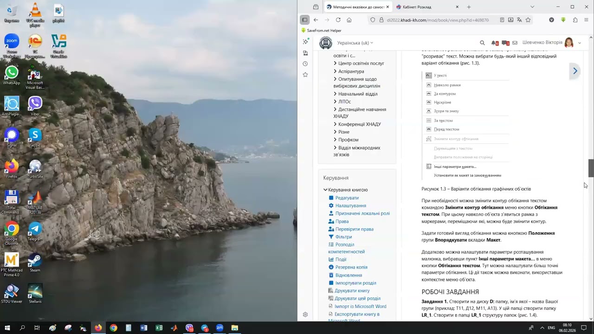Open Chrome from the taskbar

pyautogui.click(x=113, y=328)
